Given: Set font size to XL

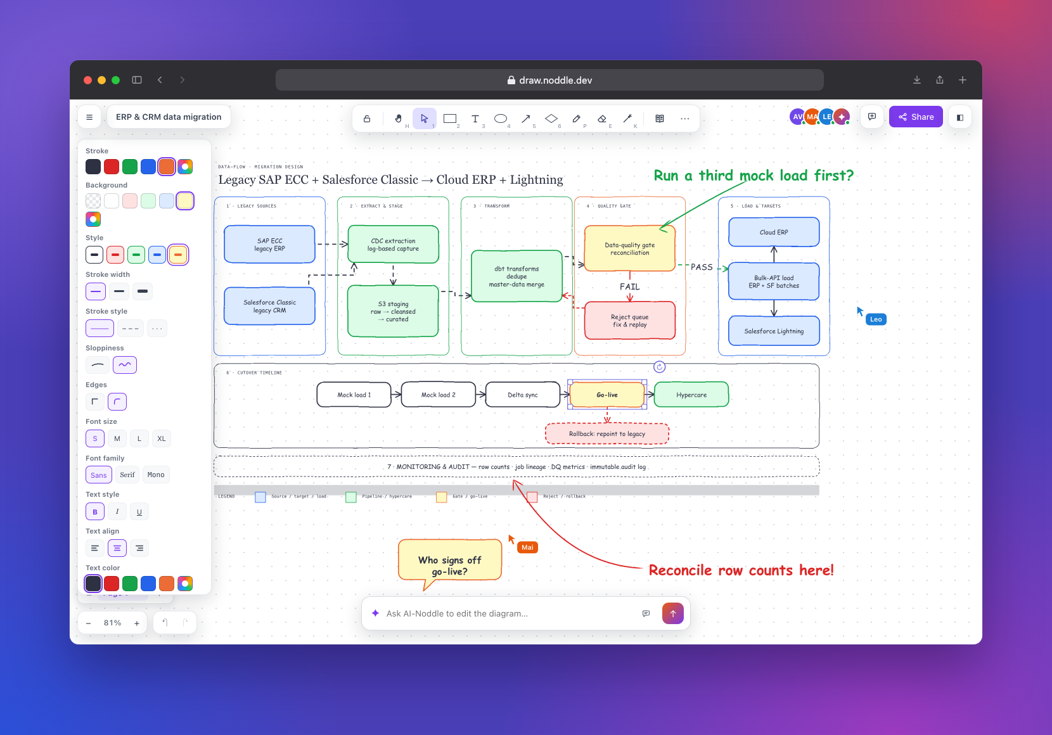Looking at the screenshot, I should [x=162, y=438].
